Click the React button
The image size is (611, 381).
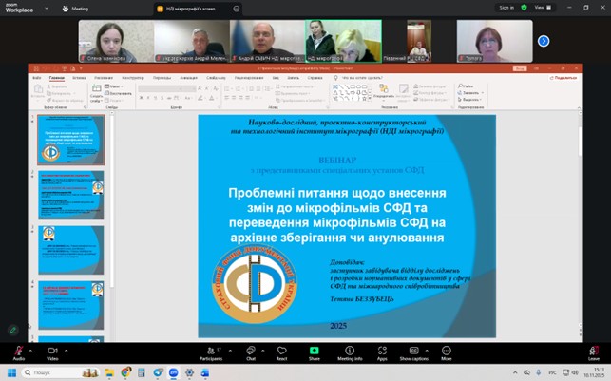pyautogui.click(x=281, y=352)
